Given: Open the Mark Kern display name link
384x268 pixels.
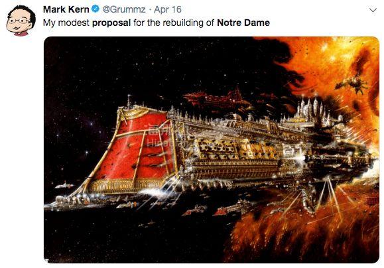Looking at the screenshot, I should (66, 9).
